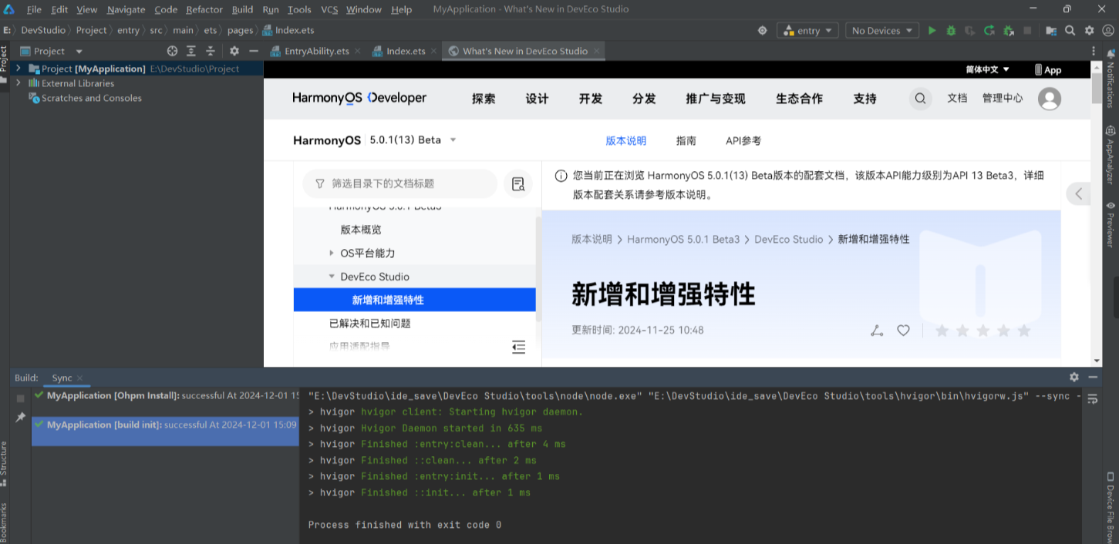Collapse DevEco Studio doc tree item
1119x544 pixels.
332,277
